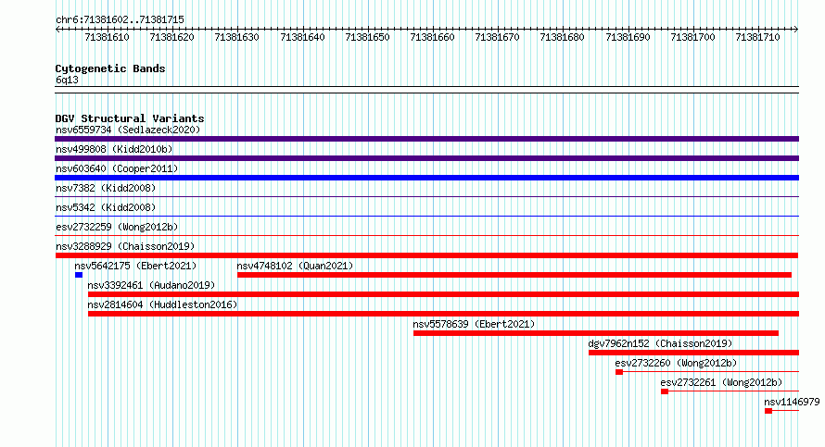This screenshot has width=825, height=447.
Task: Click ruler position 71381640
Action: [302, 37]
